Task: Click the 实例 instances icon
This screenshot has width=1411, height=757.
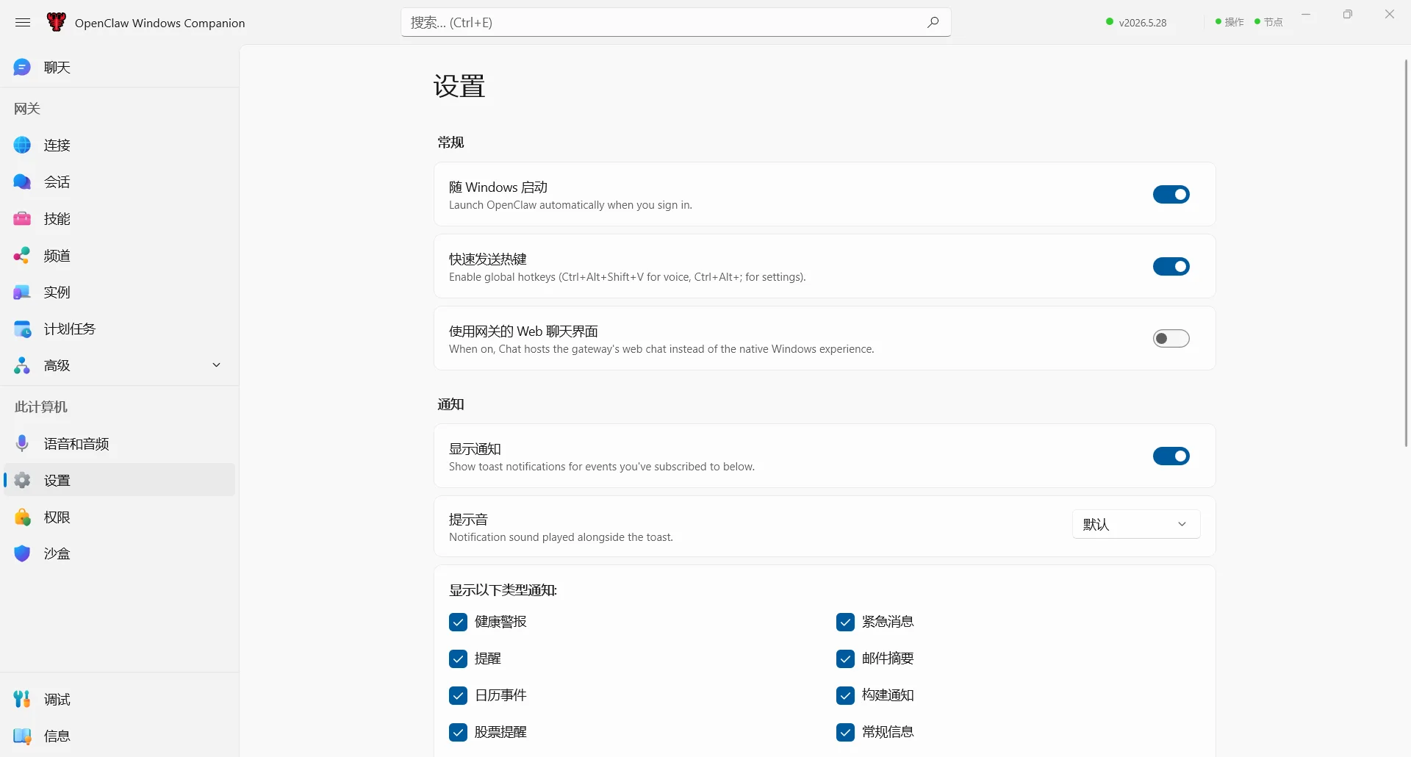Action: (22, 293)
